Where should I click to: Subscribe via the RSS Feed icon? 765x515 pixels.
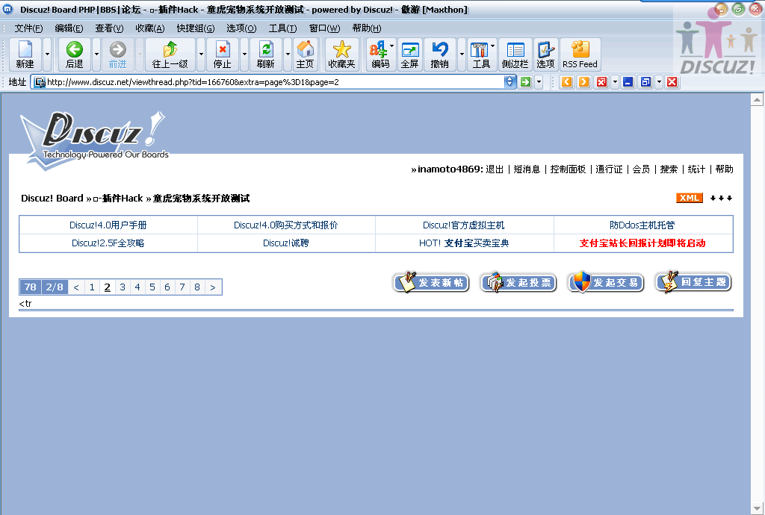579,54
